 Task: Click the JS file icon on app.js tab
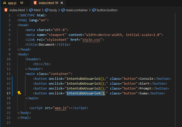tap(4, 3)
